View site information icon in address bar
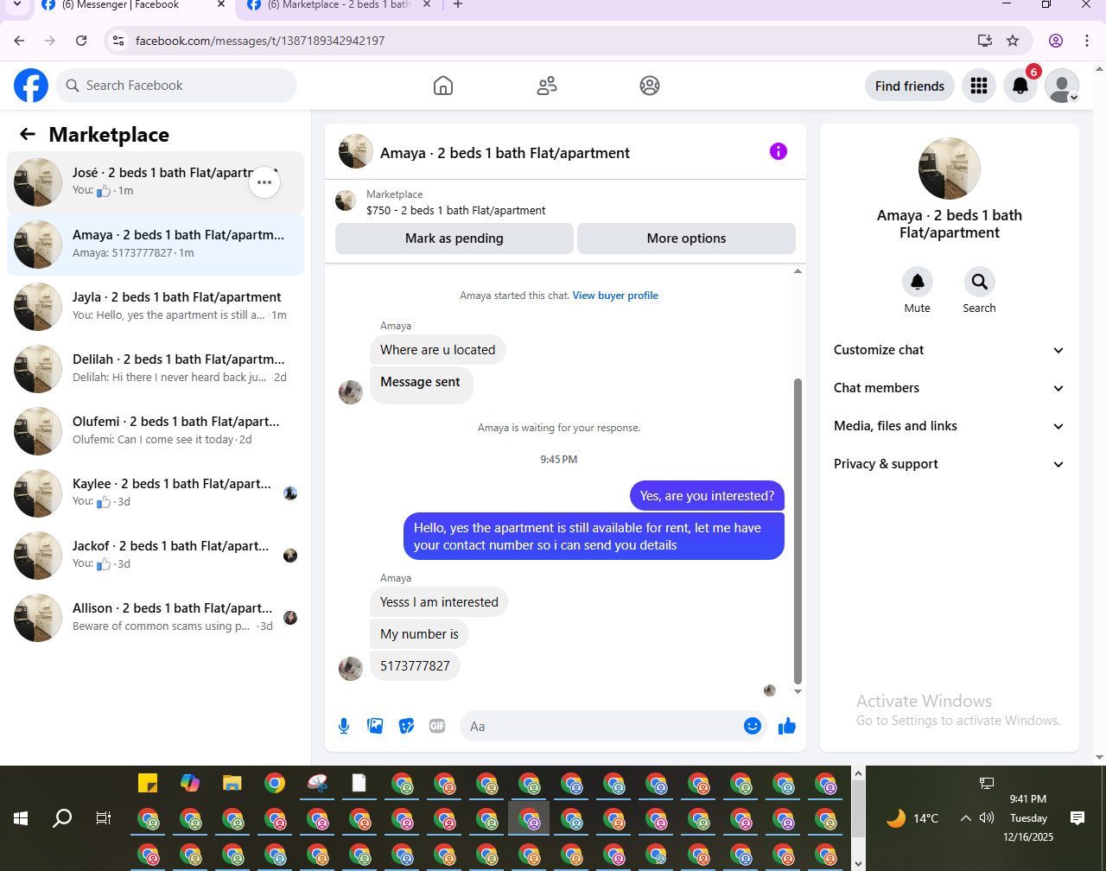Image resolution: width=1106 pixels, height=871 pixels. click(x=119, y=41)
